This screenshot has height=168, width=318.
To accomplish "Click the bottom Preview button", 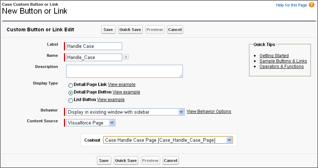I will pyautogui.click(x=150, y=160).
